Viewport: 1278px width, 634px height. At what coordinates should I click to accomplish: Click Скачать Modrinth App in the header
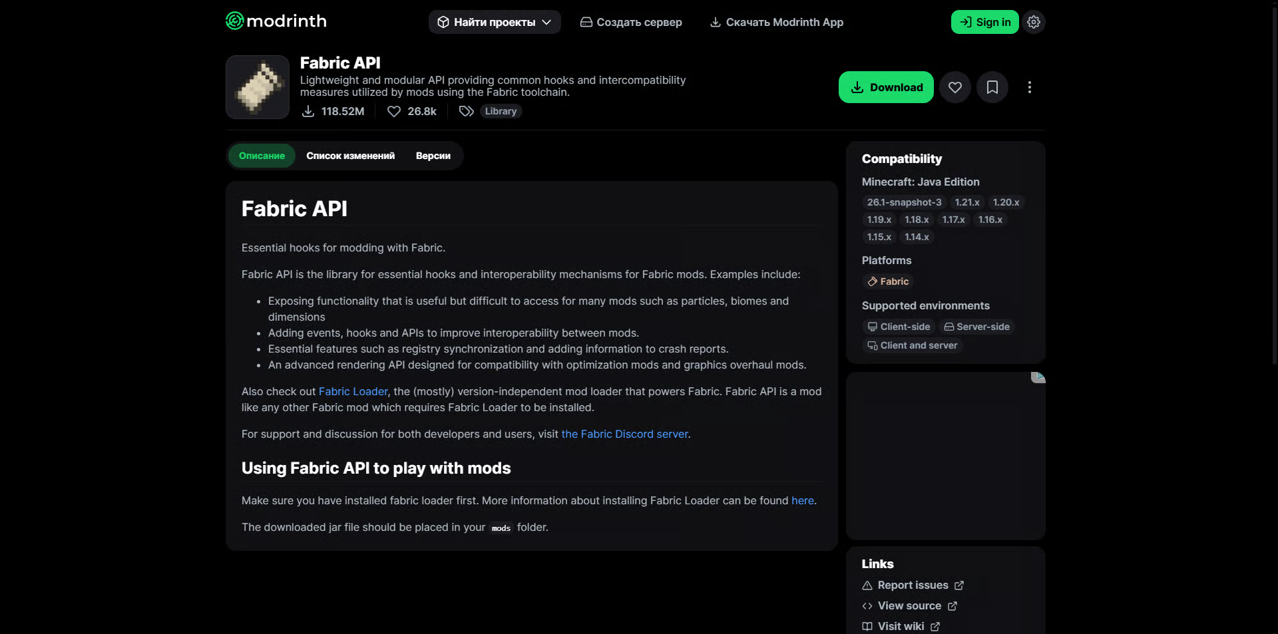click(777, 22)
